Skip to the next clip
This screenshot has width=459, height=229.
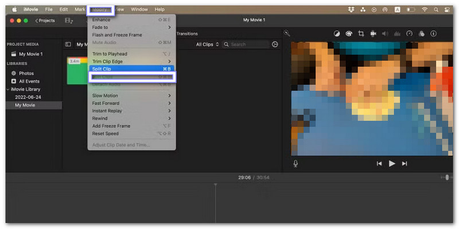(404, 163)
